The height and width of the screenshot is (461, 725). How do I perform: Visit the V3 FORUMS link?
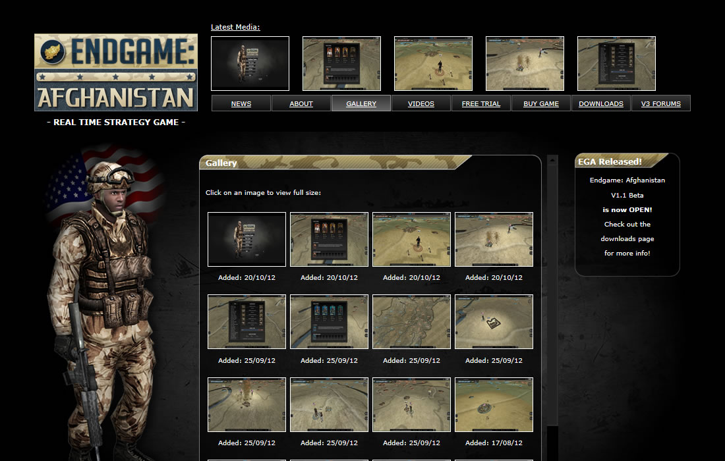point(661,103)
